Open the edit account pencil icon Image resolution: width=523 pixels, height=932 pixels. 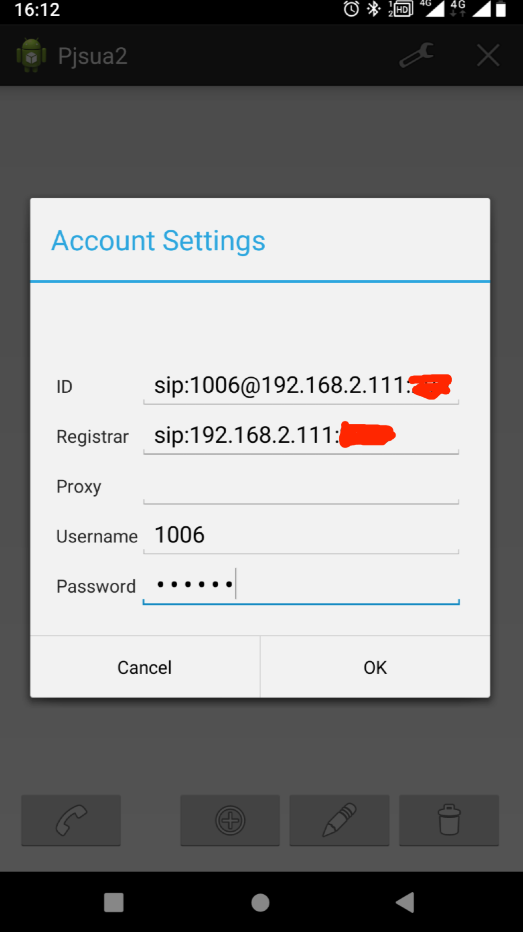coord(338,819)
